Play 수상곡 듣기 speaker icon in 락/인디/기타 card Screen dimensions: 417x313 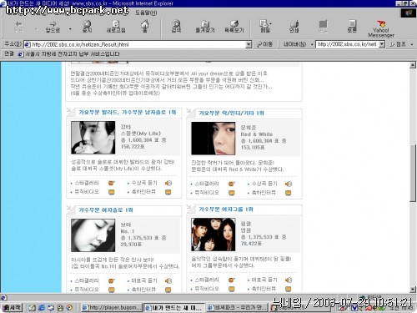[289, 184]
